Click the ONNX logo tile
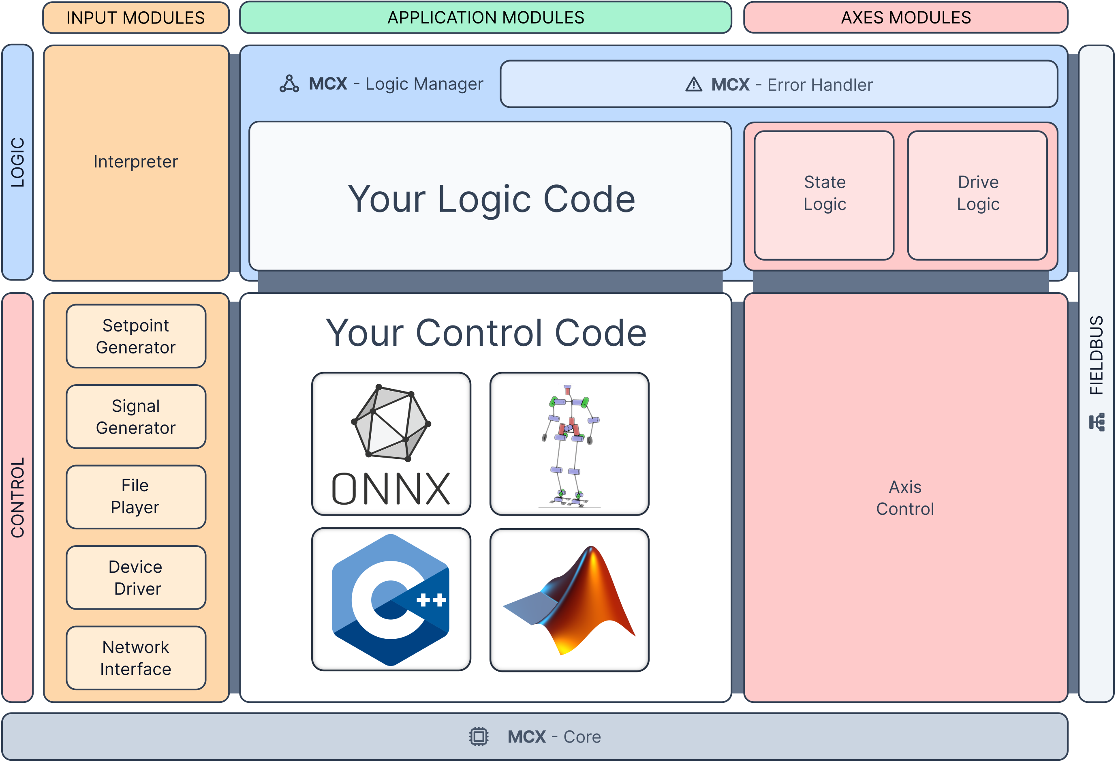1116x762 pixels. coord(391,443)
